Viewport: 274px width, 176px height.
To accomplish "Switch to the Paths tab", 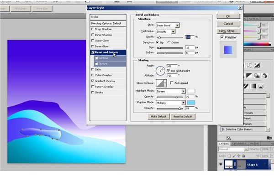I will pos(254,144).
